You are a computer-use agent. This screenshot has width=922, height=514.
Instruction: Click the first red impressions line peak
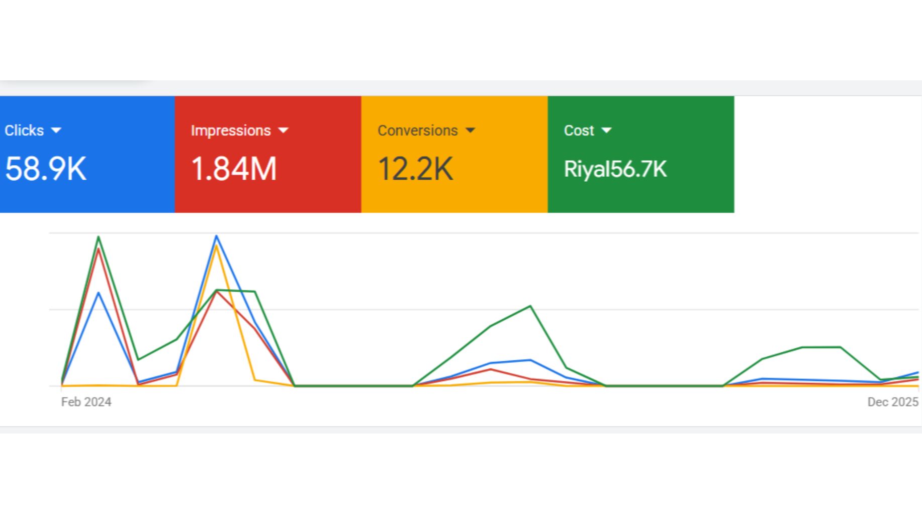click(99, 249)
